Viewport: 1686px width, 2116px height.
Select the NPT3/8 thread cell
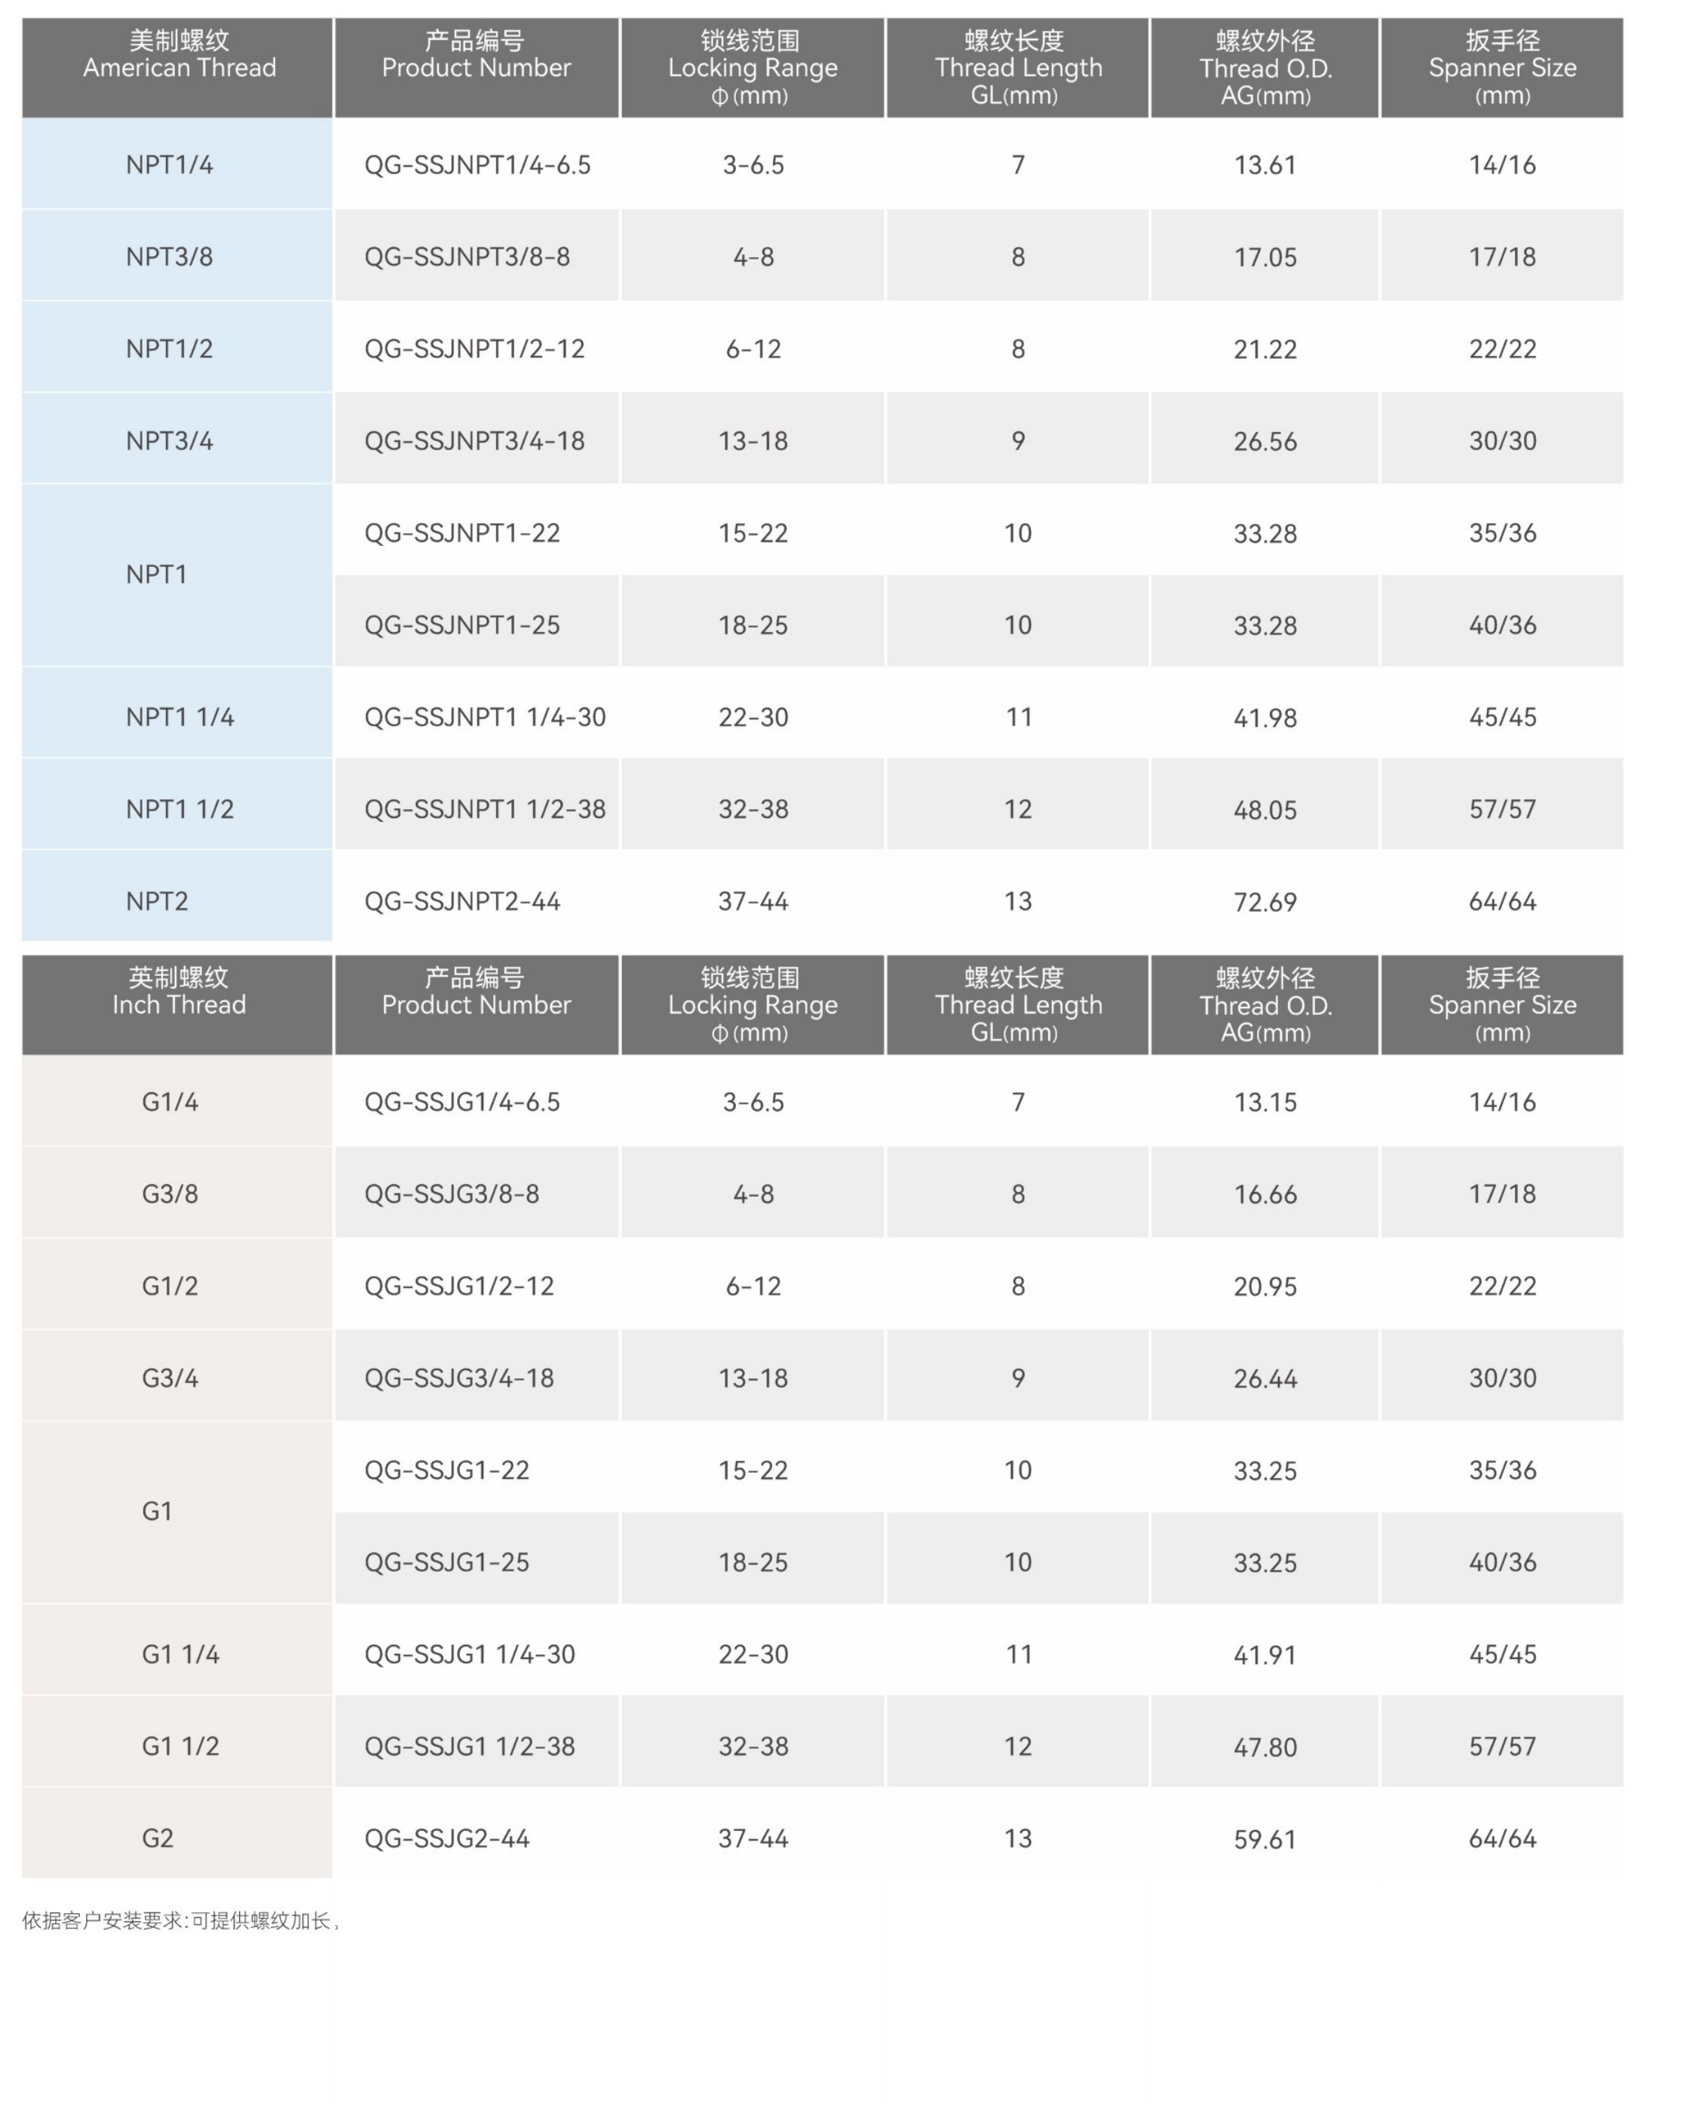pos(169,257)
